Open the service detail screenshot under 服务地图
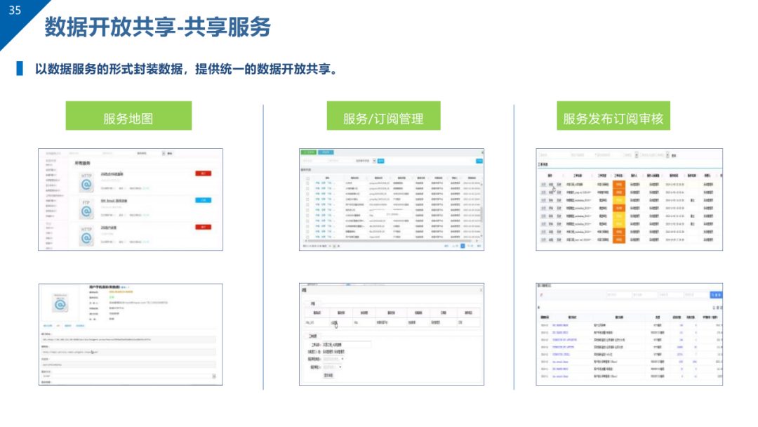 pos(131,334)
